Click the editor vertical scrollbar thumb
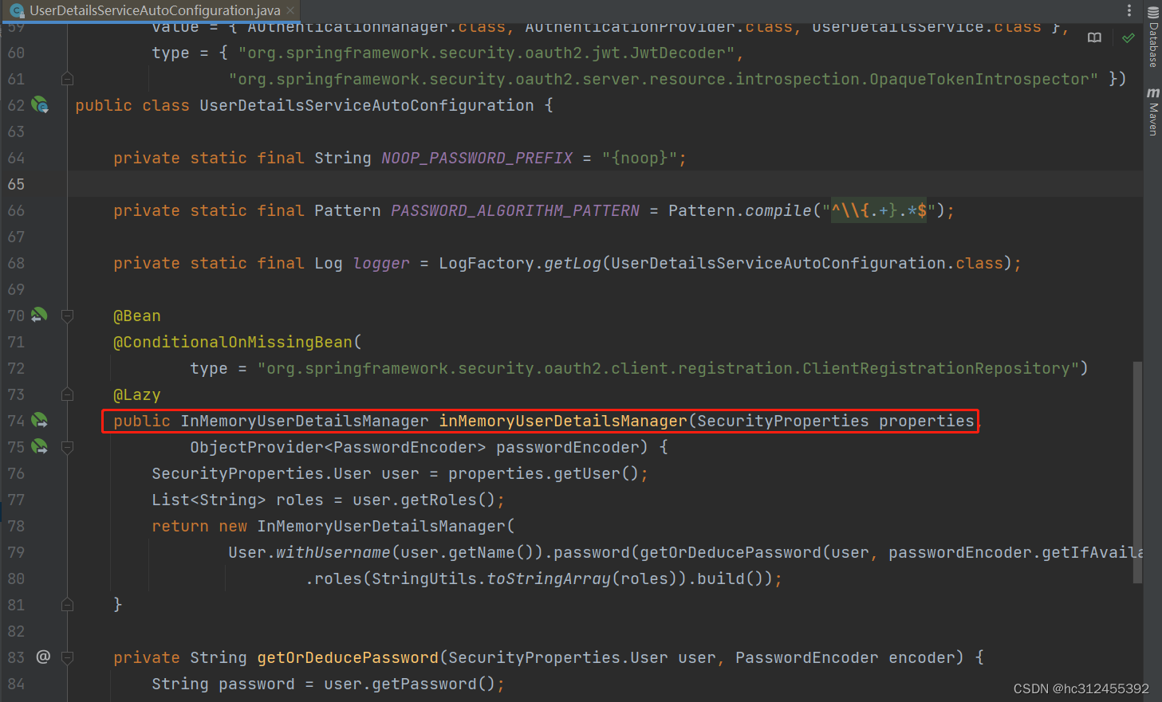1162x702 pixels. tap(1137, 473)
